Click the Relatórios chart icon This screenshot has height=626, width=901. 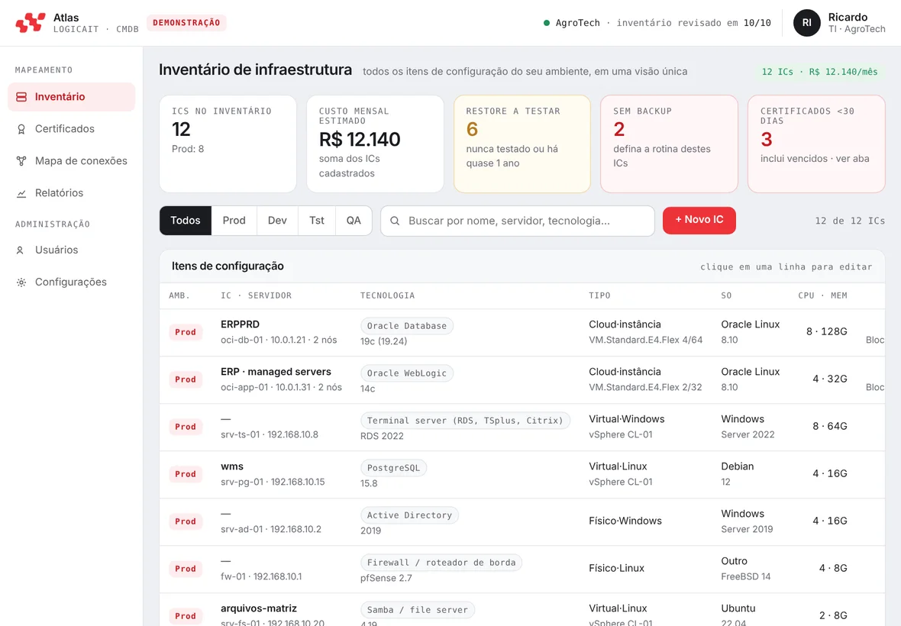[21, 194]
